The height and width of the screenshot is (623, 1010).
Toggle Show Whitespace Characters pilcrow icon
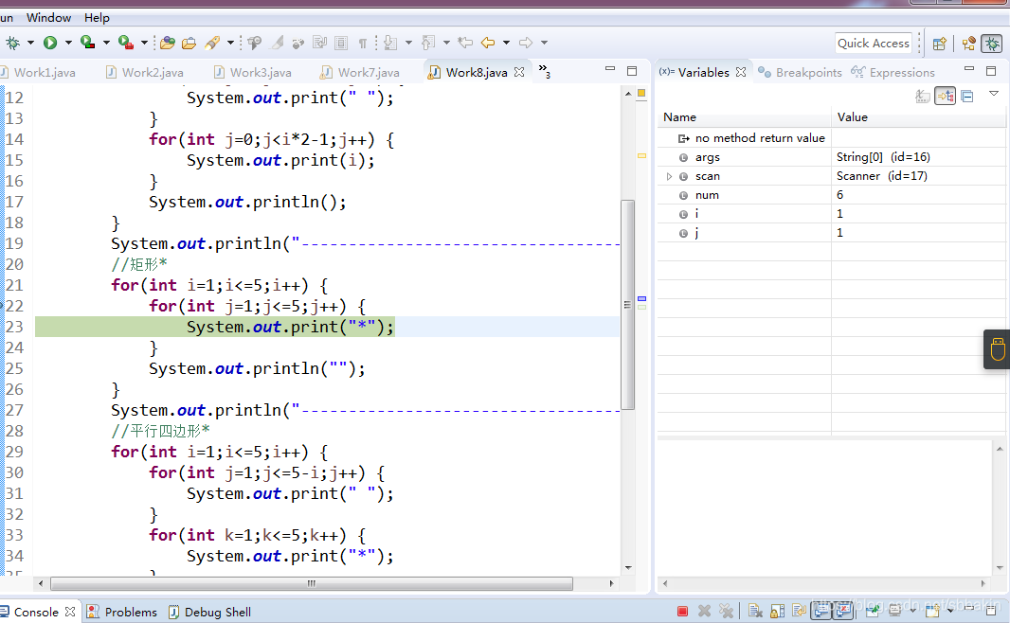(363, 44)
